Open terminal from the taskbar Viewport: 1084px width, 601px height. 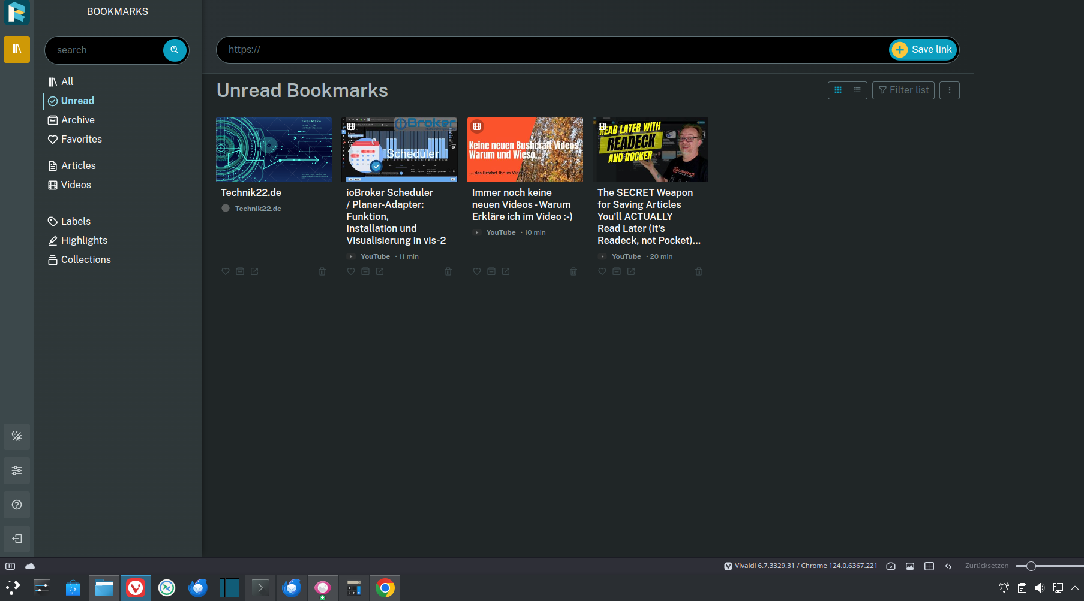pyautogui.click(x=260, y=588)
